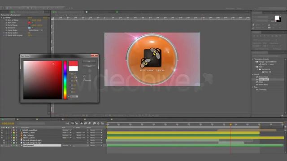The height and width of the screenshot is (161, 287).
Task: Click the current time display in timeline
Action: (8, 123)
